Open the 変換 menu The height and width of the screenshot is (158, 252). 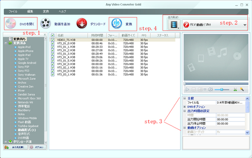pos(46,12)
